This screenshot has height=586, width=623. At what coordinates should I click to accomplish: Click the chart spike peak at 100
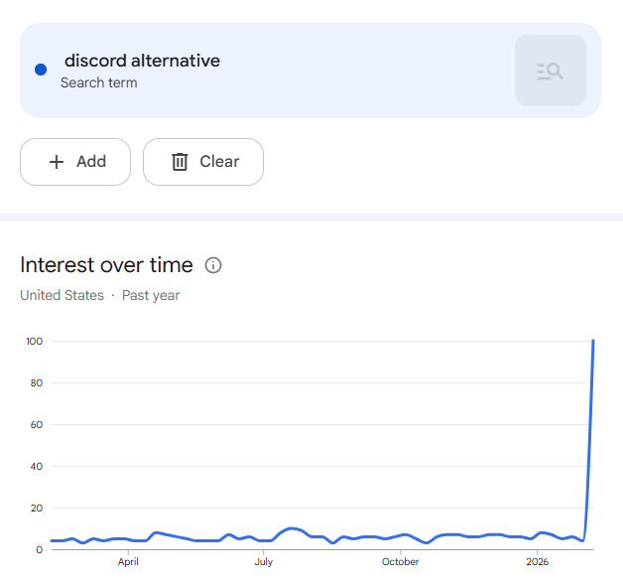(593, 342)
